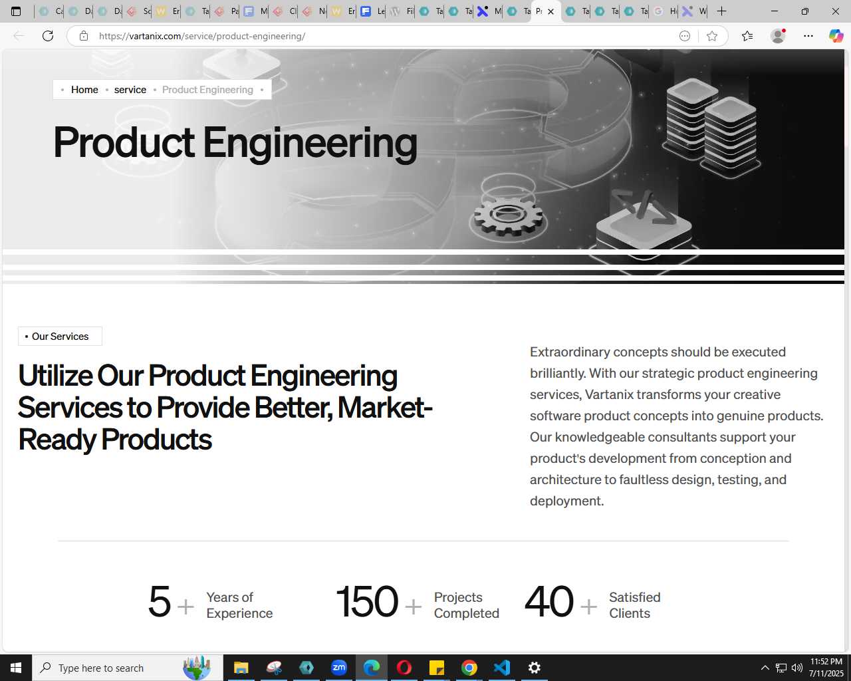Go to Home breadcrumb link
851x681 pixels.
[x=84, y=90]
